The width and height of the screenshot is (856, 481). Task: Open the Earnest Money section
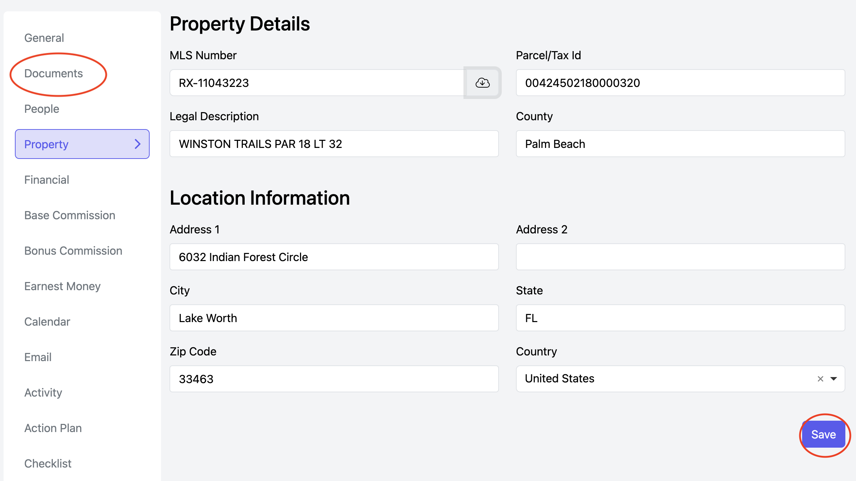pos(62,286)
